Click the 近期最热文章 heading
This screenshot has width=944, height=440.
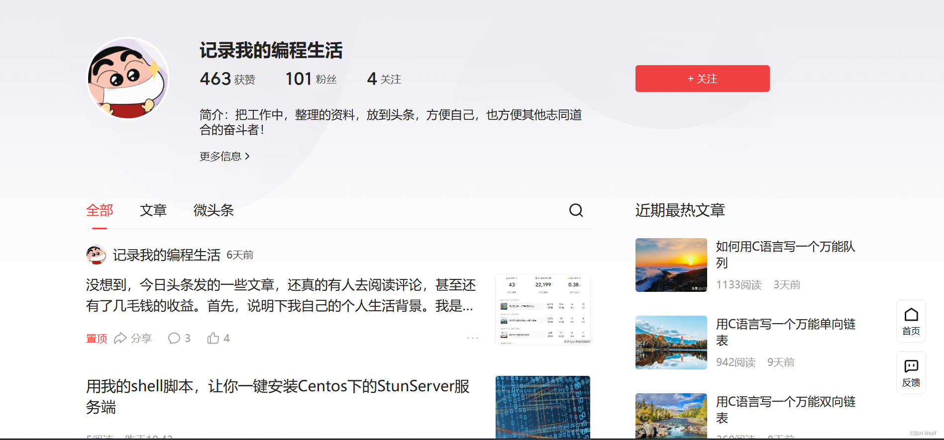pos(680,210)
